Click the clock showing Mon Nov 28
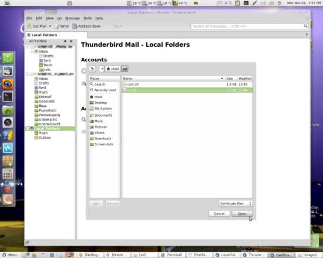The image size is (323, 258). pos(304,3)
